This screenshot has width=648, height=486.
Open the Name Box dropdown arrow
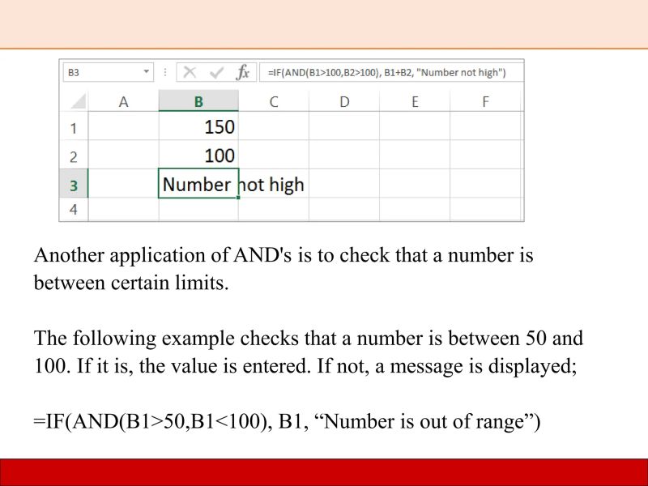click(x=146, y=71)
